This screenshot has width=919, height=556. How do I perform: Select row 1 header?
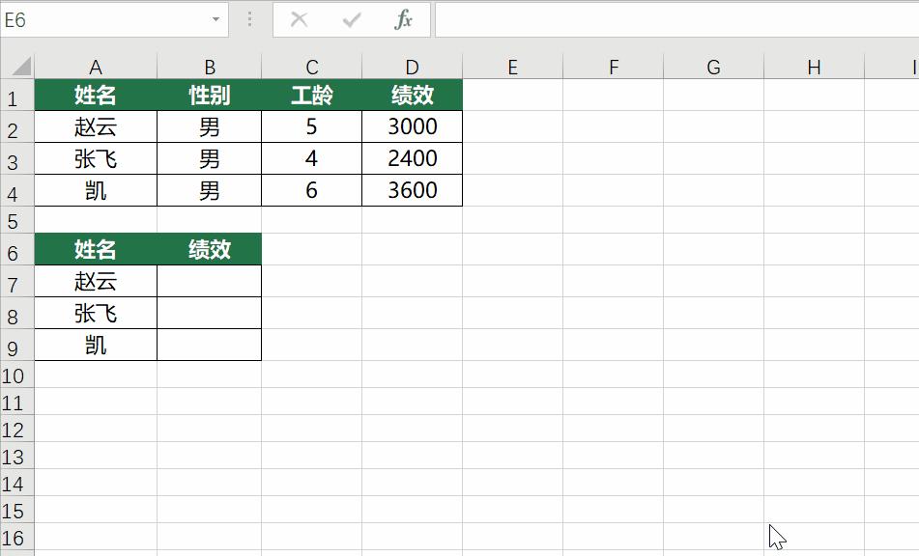tap(17, 95)
